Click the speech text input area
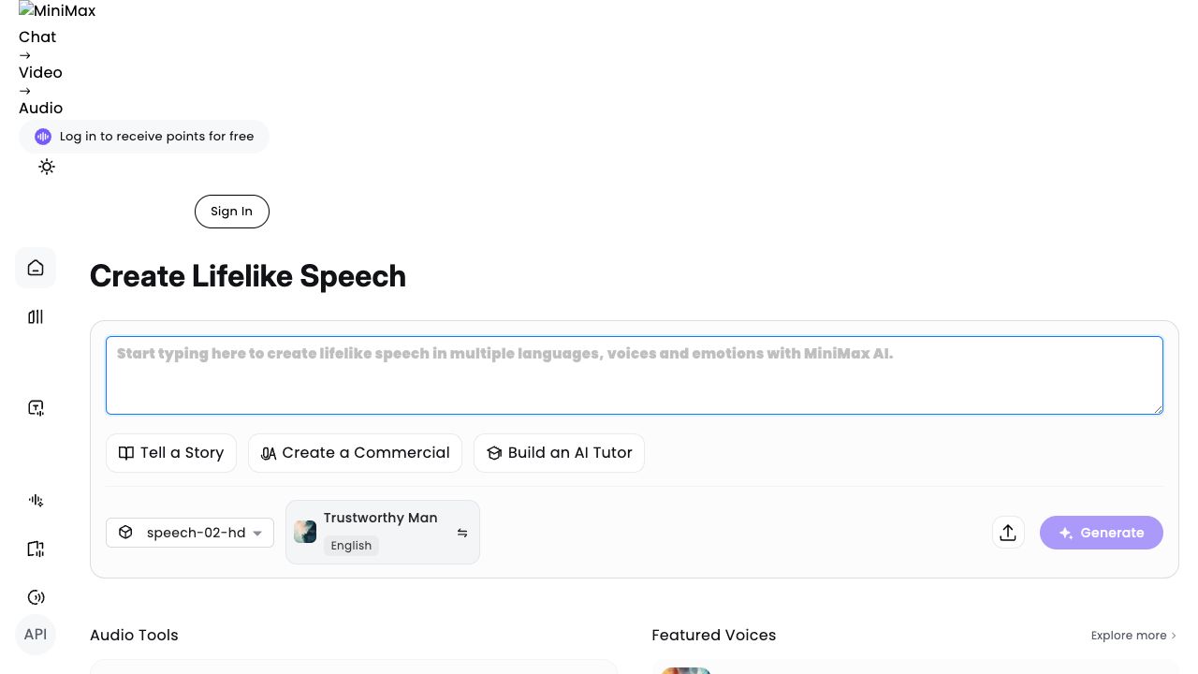Viewport: 1198px width, 674px height. pyautogui.click(x=634, y=375)
